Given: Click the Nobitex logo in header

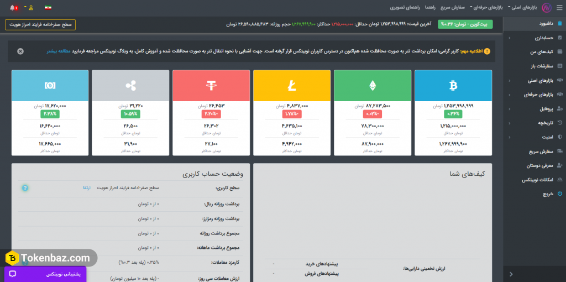Looking at the screenshot, I should click(x=547, y=7).
